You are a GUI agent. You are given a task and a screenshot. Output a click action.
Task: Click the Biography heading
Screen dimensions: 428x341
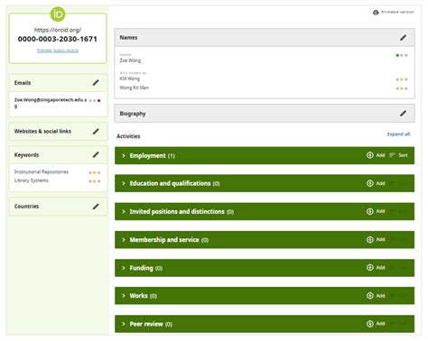(133, 114)
